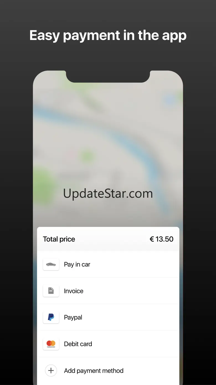This screenshot has height=385, width=216.
Task: Tap the car icon for Pay in car
Action: 51,264
